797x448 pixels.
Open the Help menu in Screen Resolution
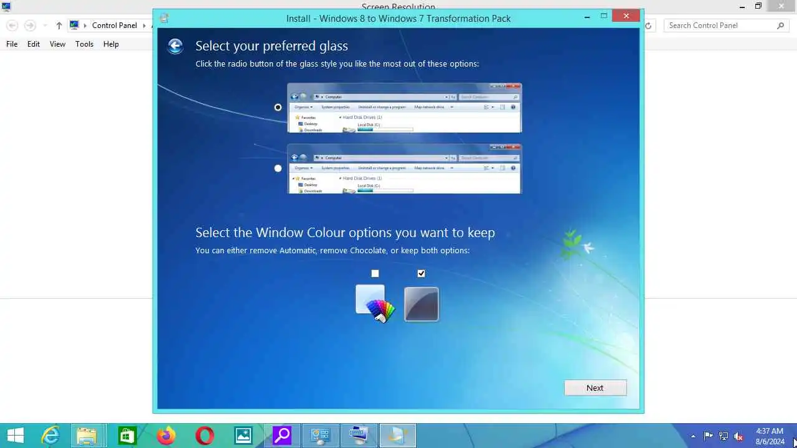tap(111, 44)
